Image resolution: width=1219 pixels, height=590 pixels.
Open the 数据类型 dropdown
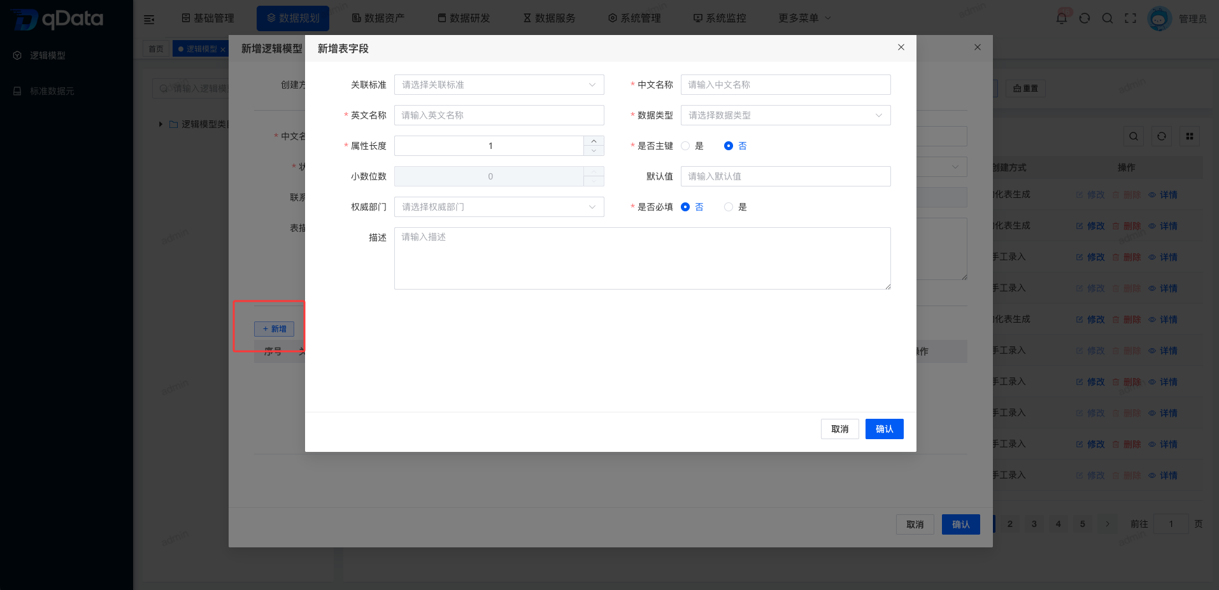(x=786, y=115)
